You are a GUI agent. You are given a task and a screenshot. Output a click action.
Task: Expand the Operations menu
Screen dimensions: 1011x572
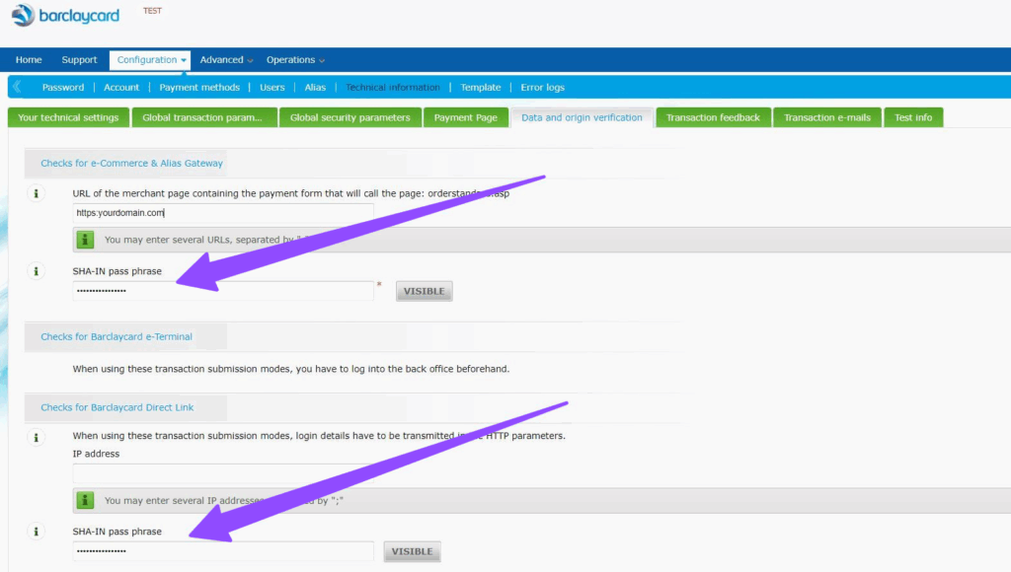pos(295,60)
